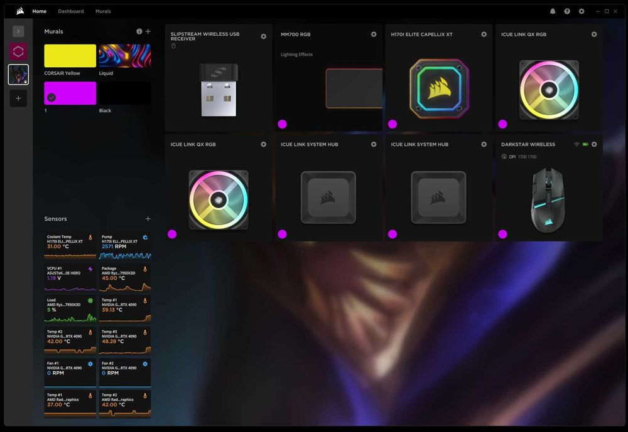The width and height of the screenshot is (628, 432).
Task: Click thermometer icon on Coolant Temp sensor
Action: point(90,237)
